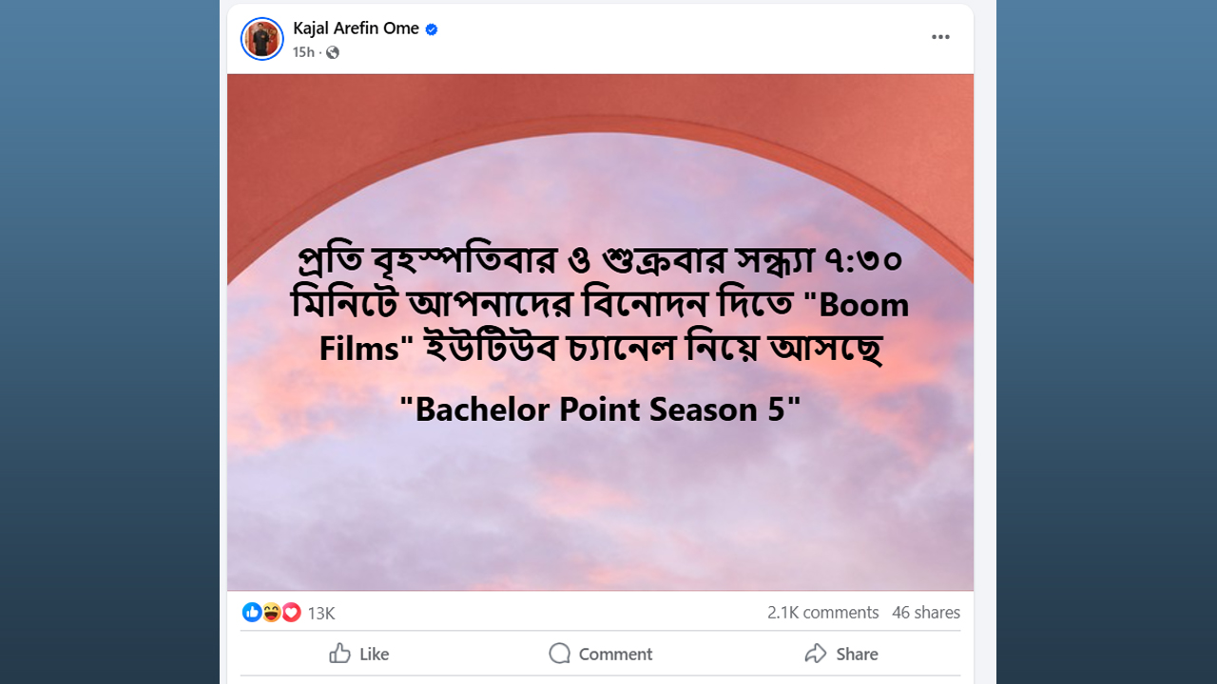
Task: View the 13K reactions list
Action: (321, 614)
